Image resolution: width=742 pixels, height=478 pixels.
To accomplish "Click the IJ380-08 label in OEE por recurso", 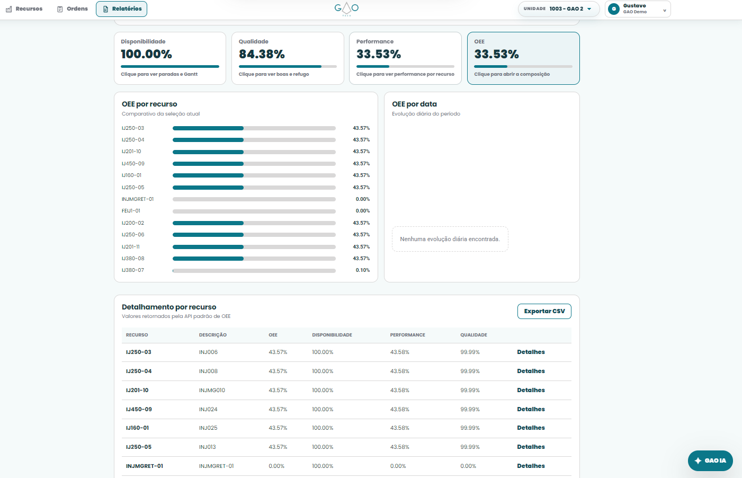I will click(x=133, y=259).
